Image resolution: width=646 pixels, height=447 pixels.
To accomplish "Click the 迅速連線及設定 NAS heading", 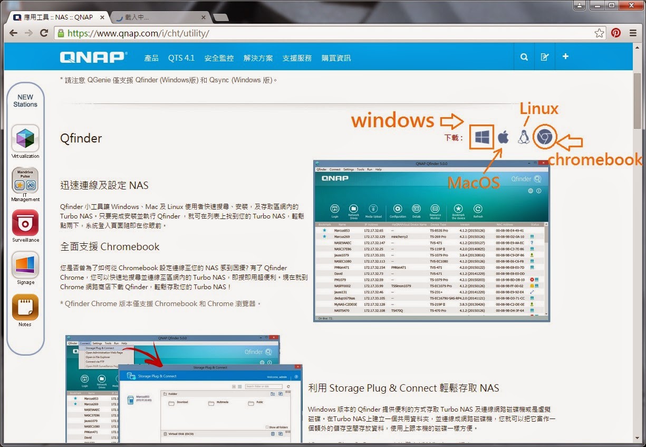I will (x=104, y=185).
